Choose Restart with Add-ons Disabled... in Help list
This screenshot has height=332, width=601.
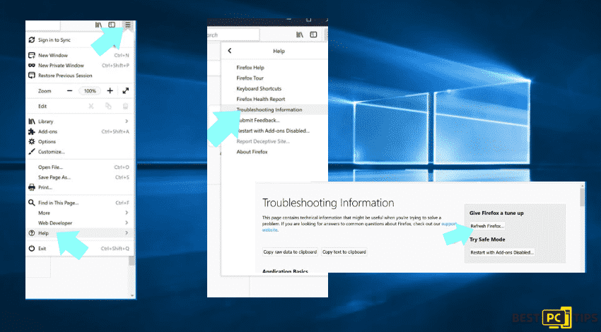click(x=274, y=131)
